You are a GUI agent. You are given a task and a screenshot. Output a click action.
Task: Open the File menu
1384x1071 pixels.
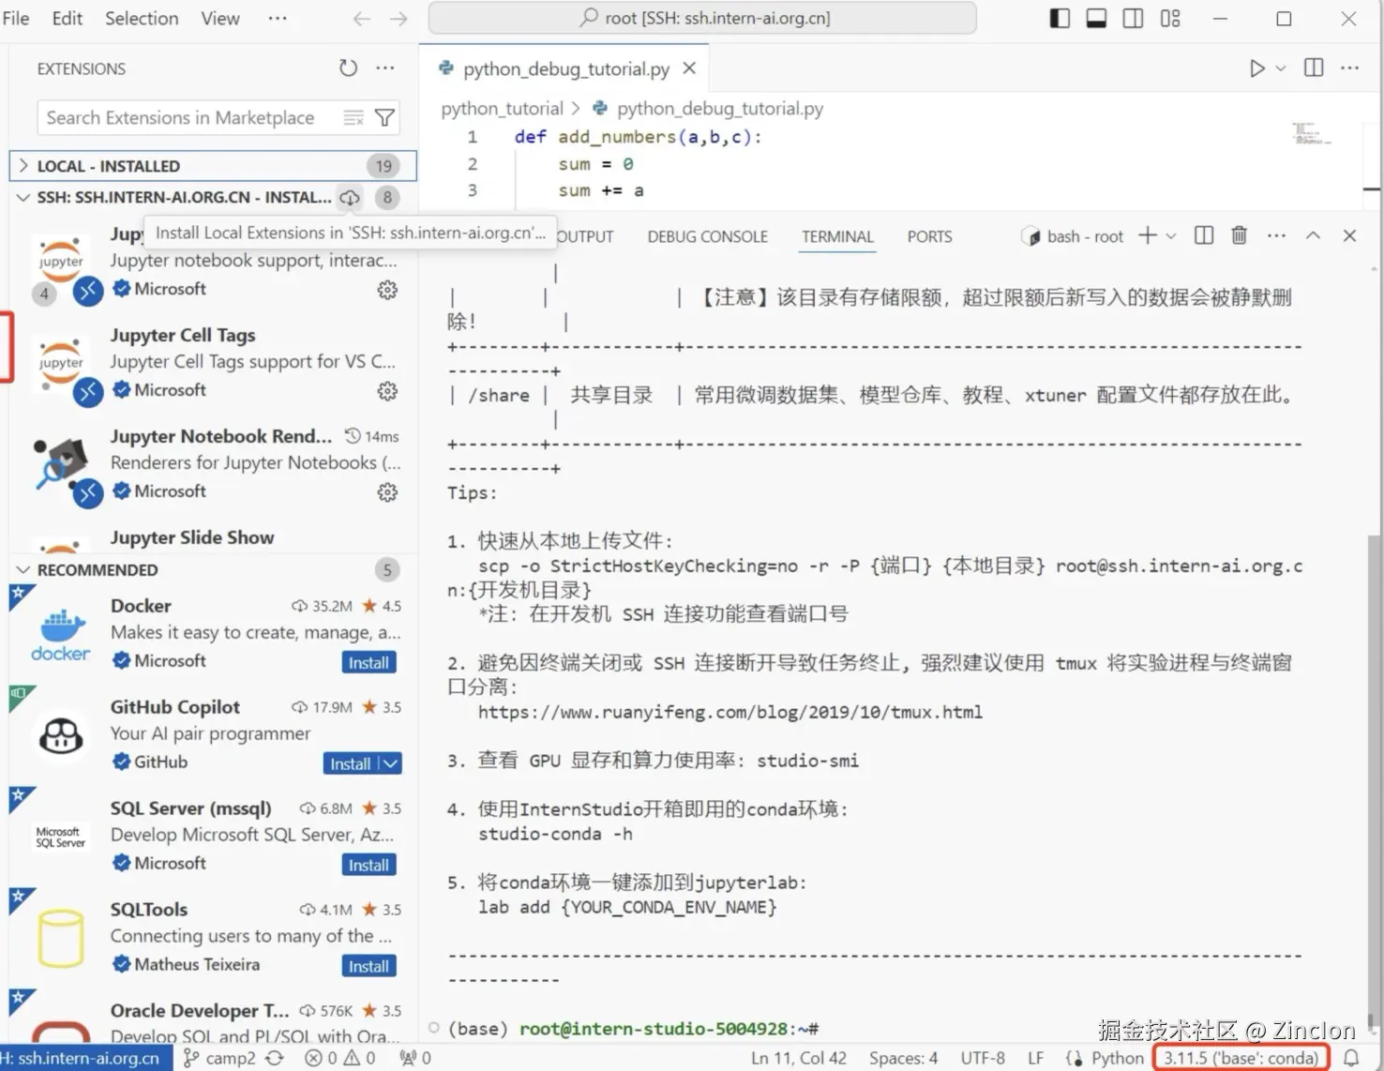tap(16, 18)
